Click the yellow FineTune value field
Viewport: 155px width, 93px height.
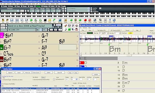point(130,33)
